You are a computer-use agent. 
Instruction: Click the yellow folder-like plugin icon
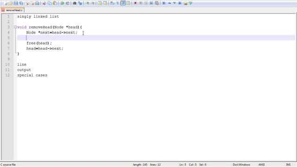pyautogui.click(x=186, y=3)
